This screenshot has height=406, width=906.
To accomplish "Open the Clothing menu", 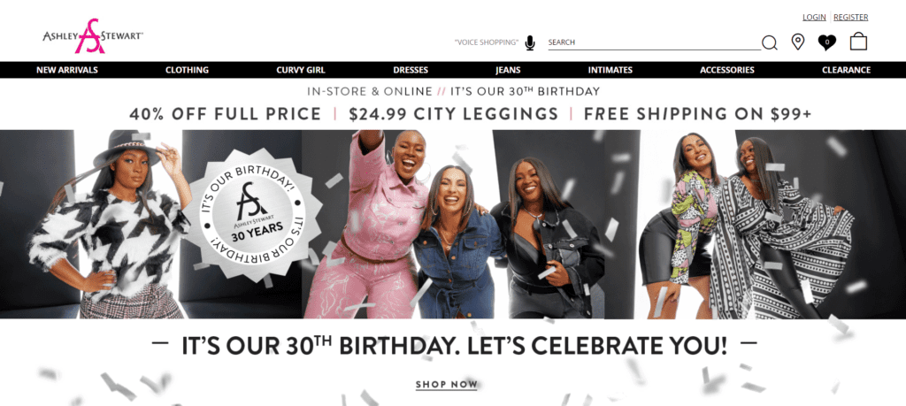I will [188, 70].
